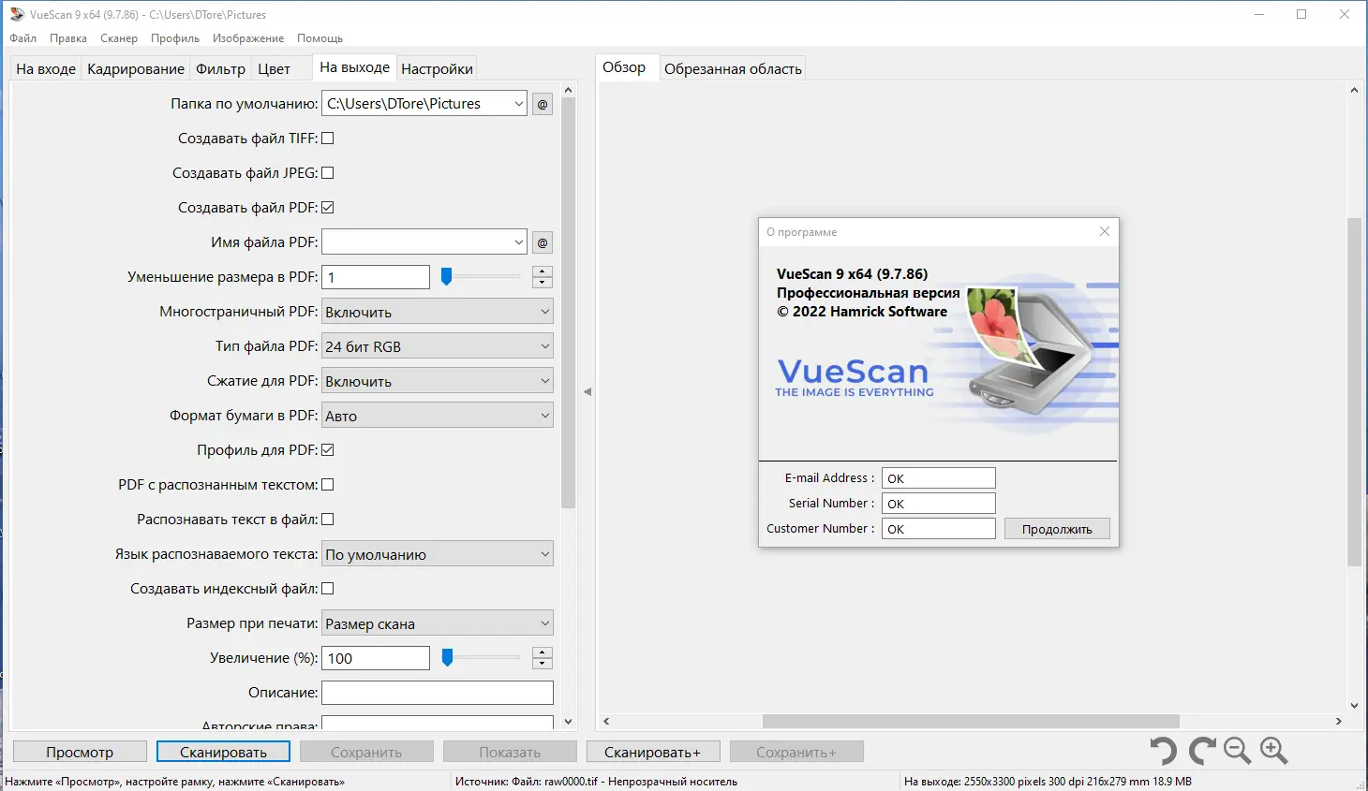1368x791 pixels.
Task: Click the preview pane vertical scrollbar
Action: coord(1354,392)
